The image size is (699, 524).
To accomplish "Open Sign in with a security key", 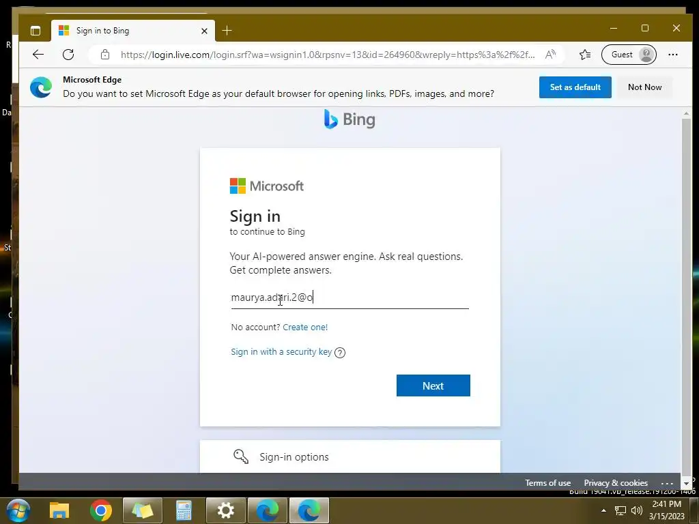I will 281,352.
